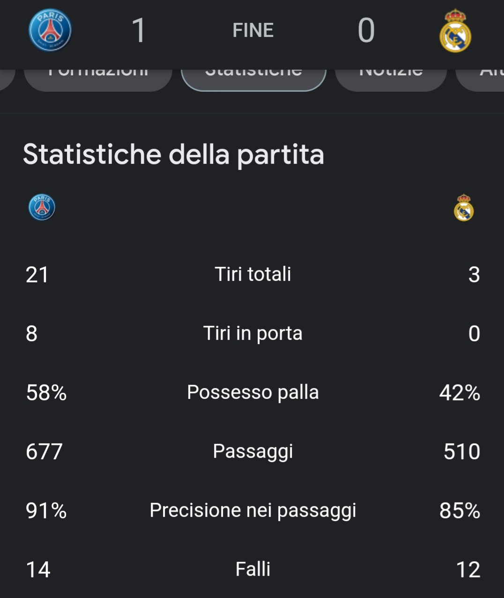Tap the PSG logo in score header
The image size is (504, 598).
pos(50,30)
